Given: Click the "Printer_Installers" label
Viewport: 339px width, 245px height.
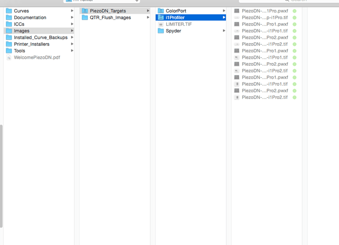Looking at the screenshot, I should (31, 44).
